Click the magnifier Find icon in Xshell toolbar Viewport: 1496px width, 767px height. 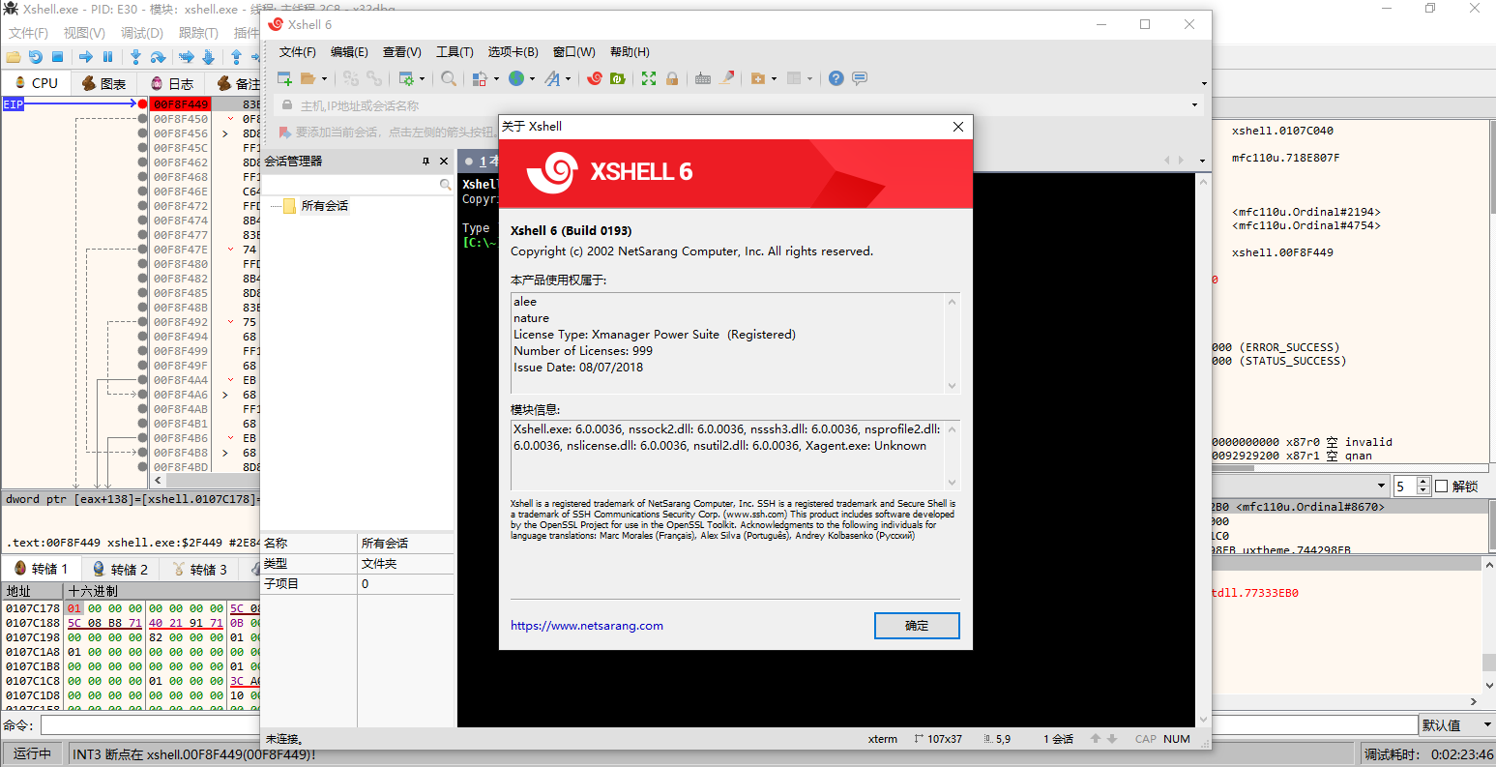pos(449,78)
